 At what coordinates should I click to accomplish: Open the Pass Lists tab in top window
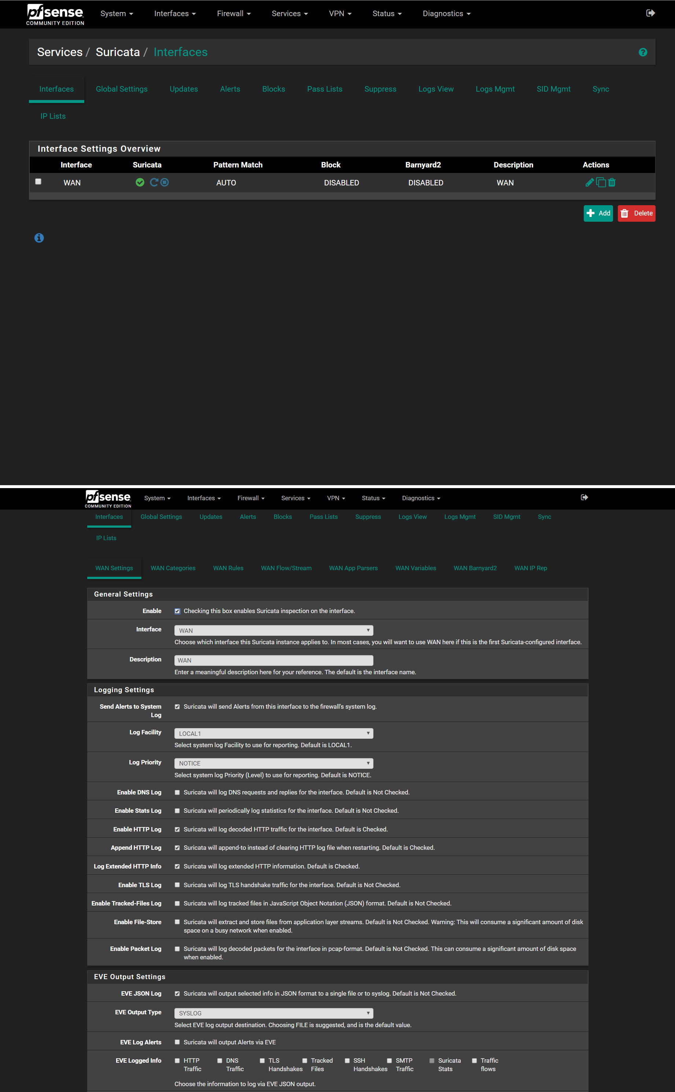(325, 89)
